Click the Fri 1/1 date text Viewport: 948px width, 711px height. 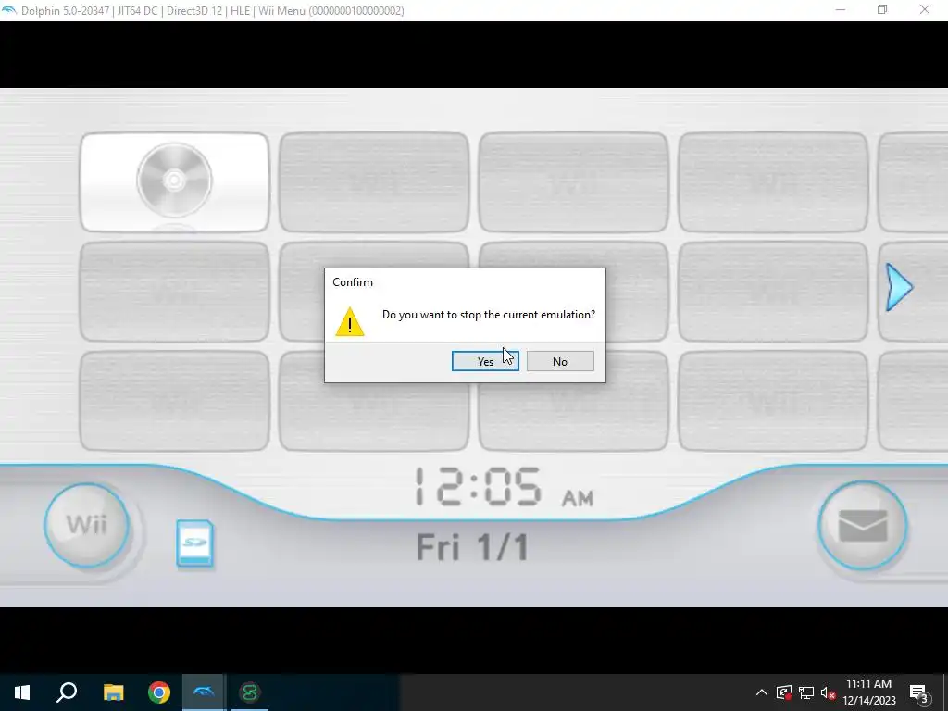pos(472,547)
